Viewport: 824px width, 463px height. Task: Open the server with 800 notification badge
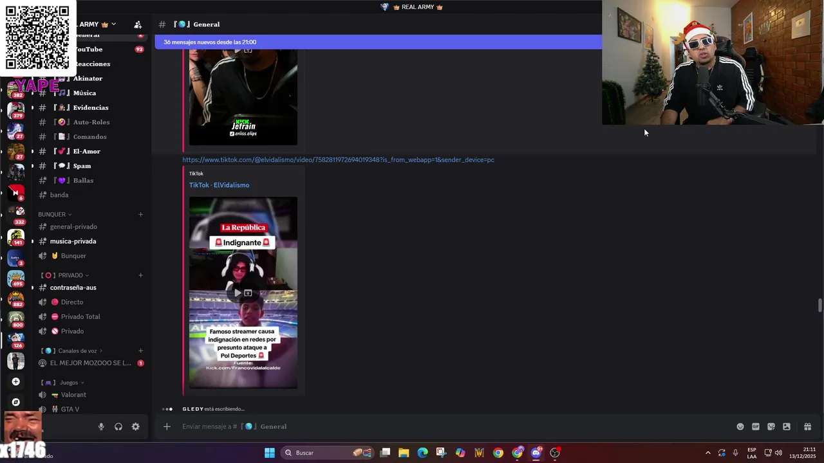tap(16, 320)
